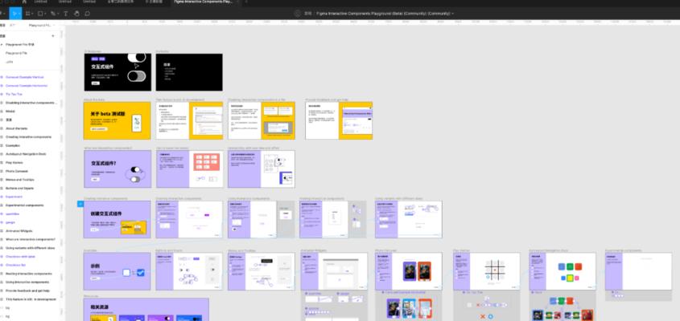Select the Comment tool
The image size is (680, 321).
coord(88,14)
